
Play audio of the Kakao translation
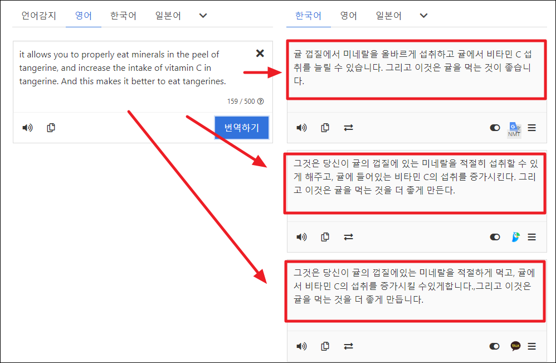click(301, 346)
